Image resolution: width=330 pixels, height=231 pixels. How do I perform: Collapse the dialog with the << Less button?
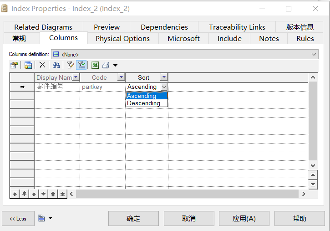(18, 218)
